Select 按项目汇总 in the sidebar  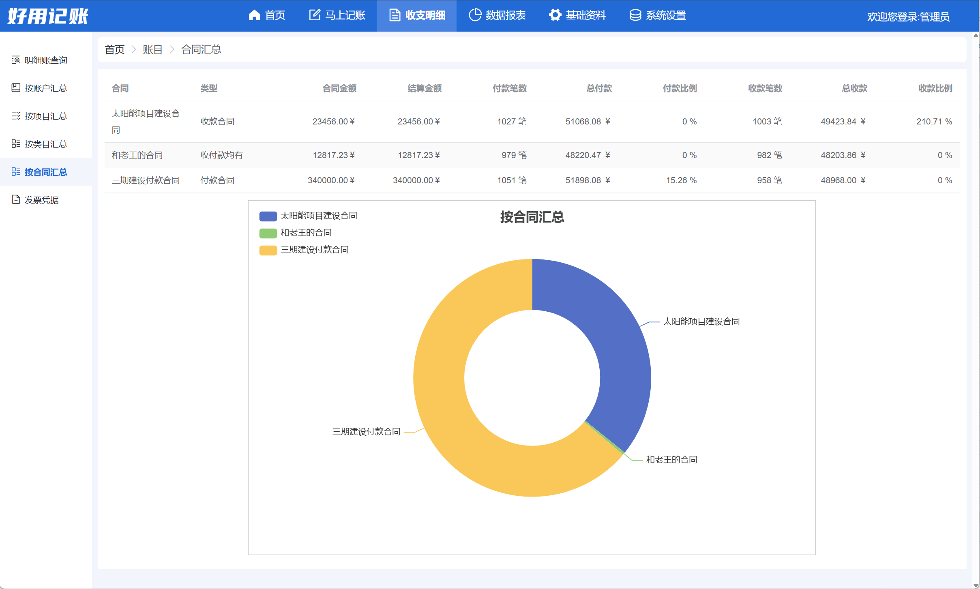click(x=45, y=116)
